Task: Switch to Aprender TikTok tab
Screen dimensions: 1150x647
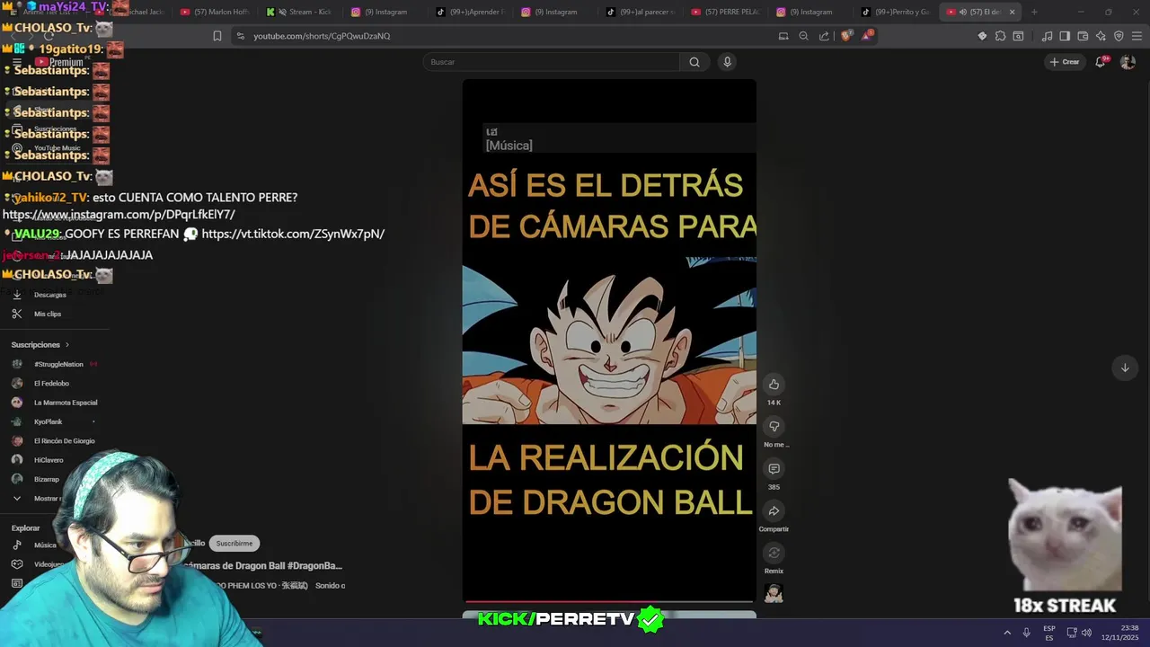Action: (x=471, y=12)
